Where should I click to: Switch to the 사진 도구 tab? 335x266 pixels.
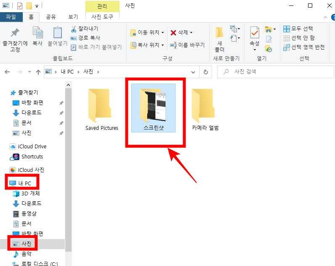pos(102,17)
